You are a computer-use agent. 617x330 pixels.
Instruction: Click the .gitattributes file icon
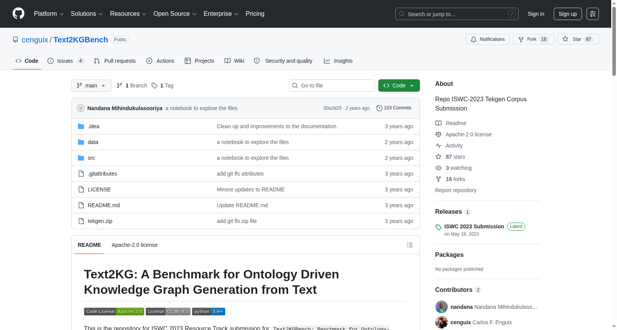point(81,174)
